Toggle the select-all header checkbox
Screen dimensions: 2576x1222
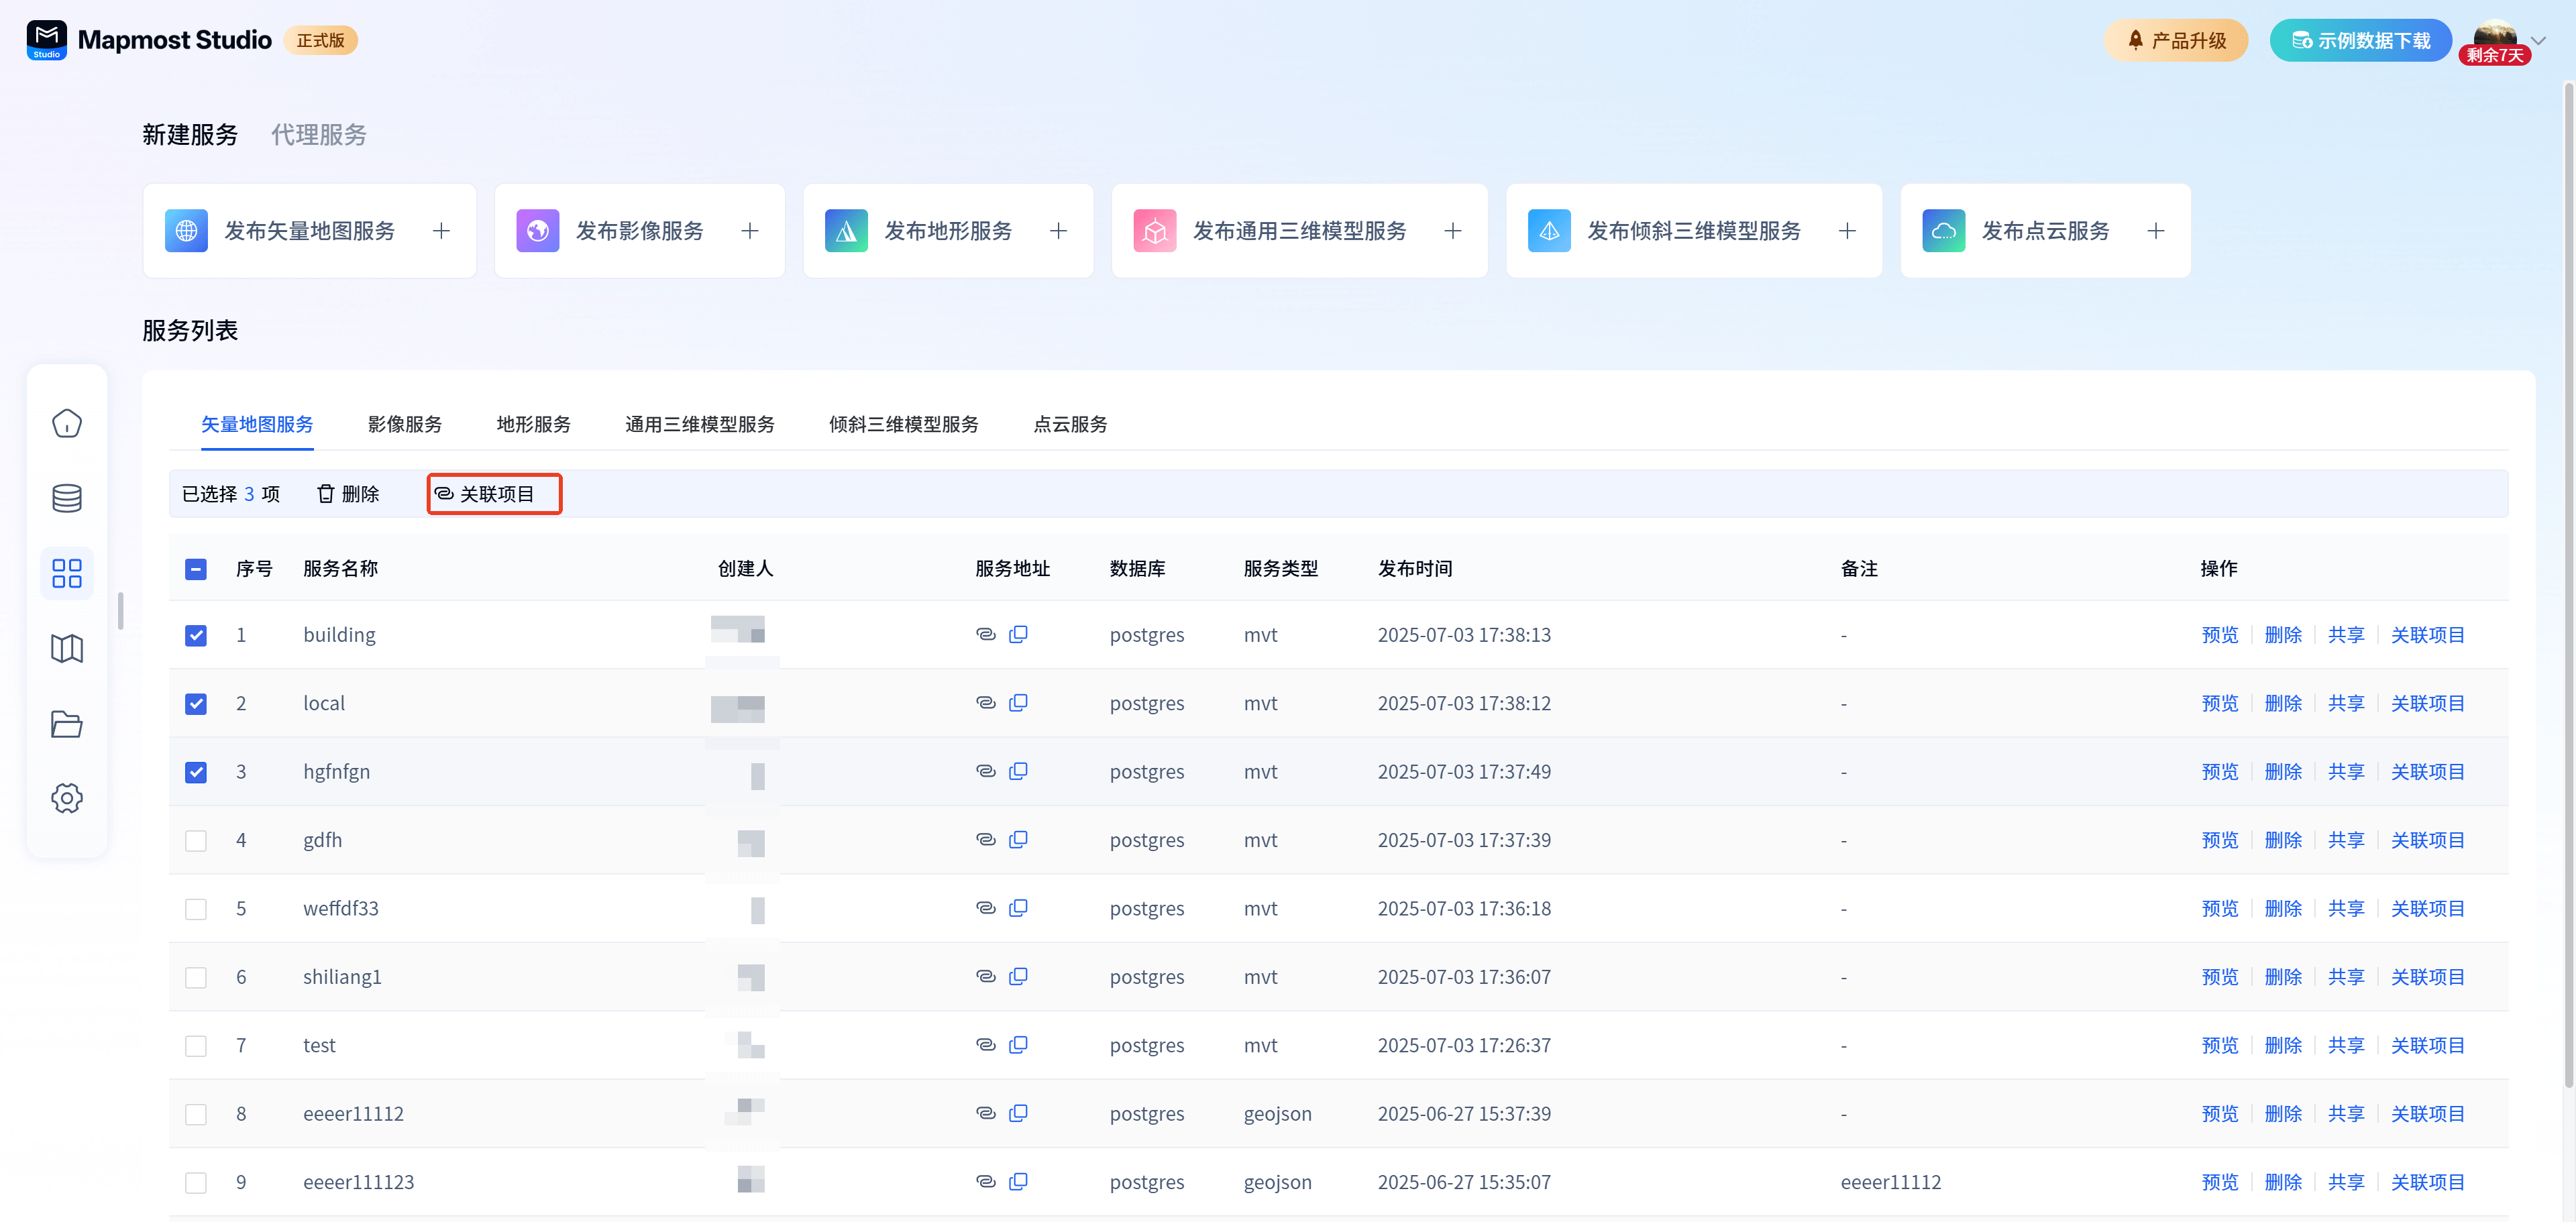196,569
